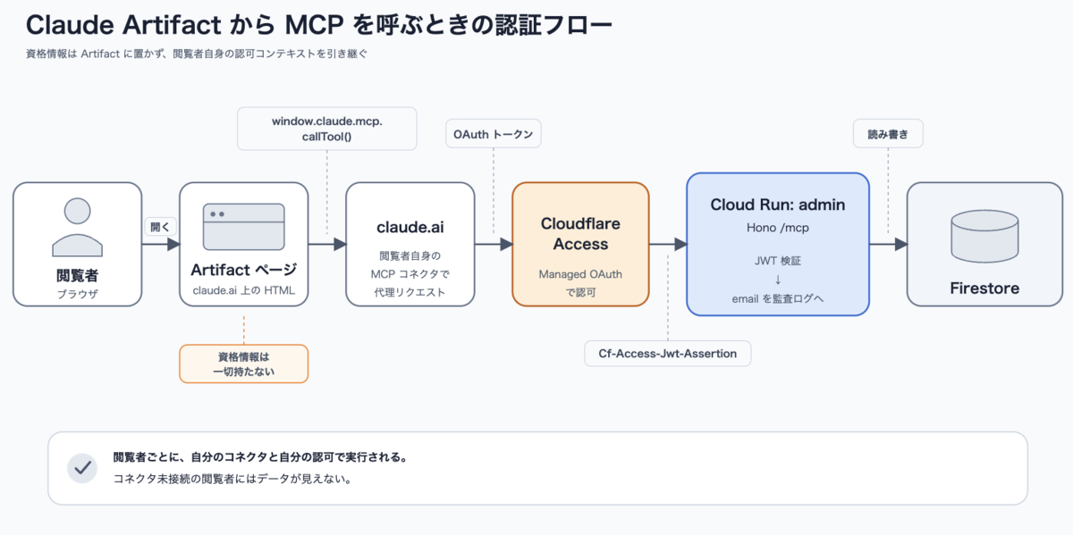Click the 代理リクエスト text
Image resolution: width=1073 pixels, height=535 pixels.
410,292
